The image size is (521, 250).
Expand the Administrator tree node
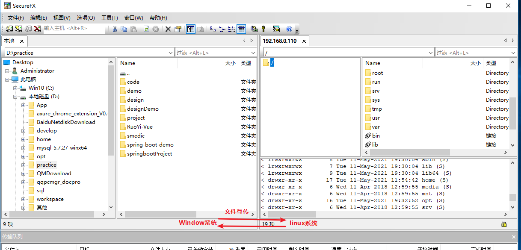pyautogui.click(x=7, y=71)
